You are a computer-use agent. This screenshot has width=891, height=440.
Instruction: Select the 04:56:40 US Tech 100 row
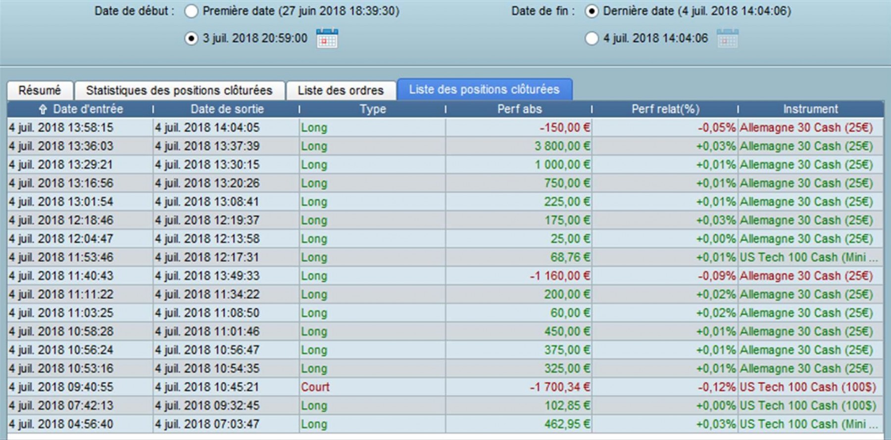click(x=445, y=424)
